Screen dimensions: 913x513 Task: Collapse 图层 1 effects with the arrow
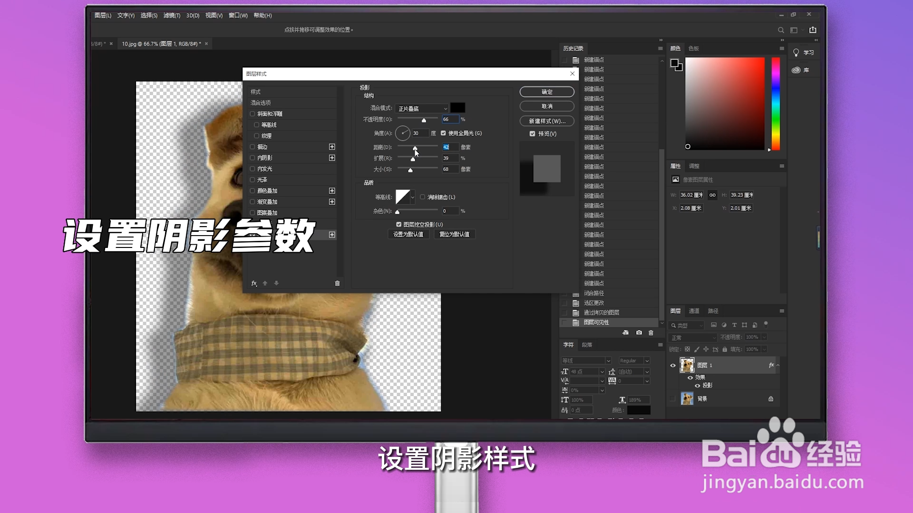tap(778, 365)
